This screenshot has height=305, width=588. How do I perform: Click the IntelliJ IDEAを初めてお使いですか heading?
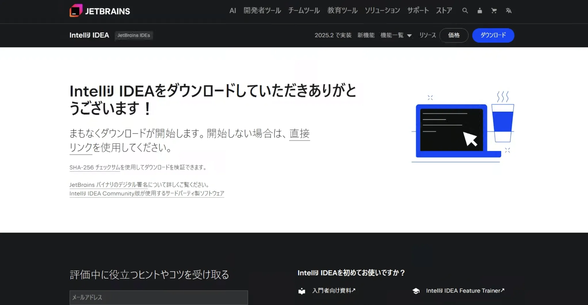(x=351, y=273)
